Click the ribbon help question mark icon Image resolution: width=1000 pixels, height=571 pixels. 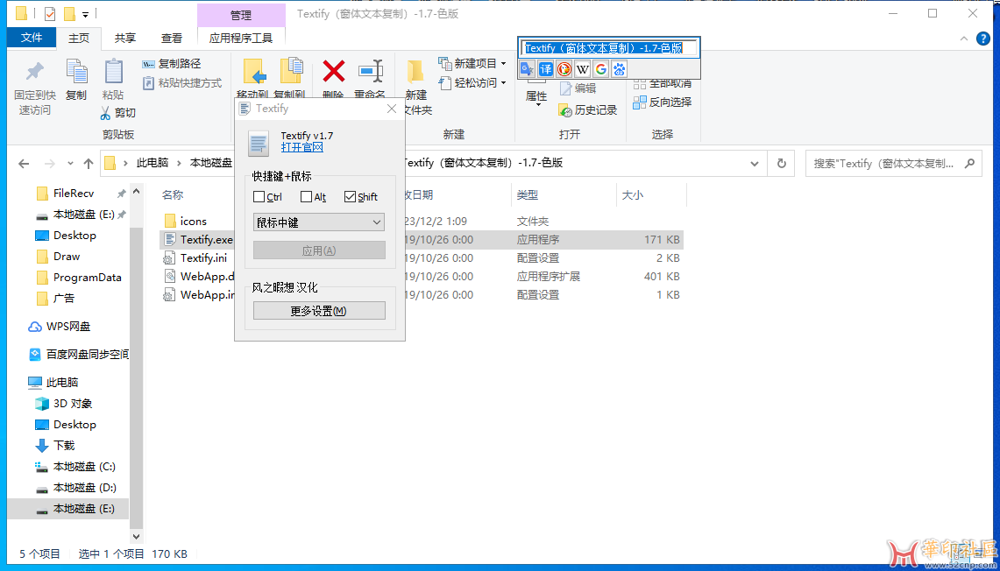pos(982,39)
